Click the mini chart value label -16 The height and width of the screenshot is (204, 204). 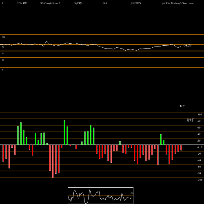tap(131, 193)
